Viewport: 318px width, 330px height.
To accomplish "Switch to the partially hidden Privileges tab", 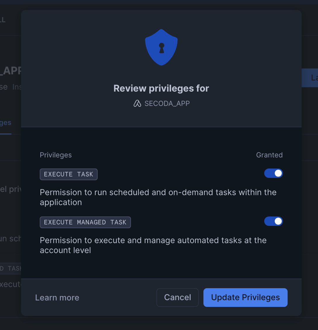I will (x=6, y=123).
